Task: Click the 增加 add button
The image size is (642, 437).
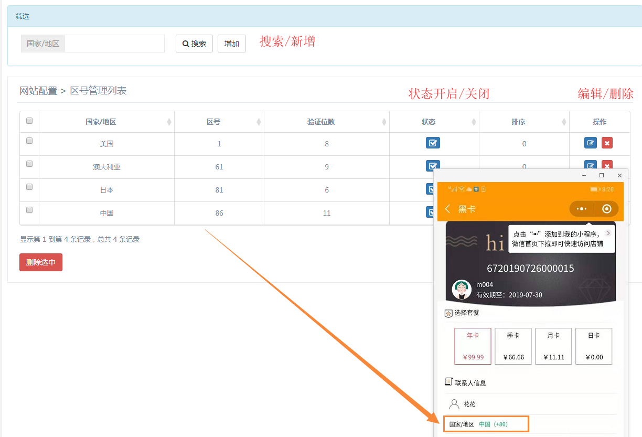Action: pos(232,44)
